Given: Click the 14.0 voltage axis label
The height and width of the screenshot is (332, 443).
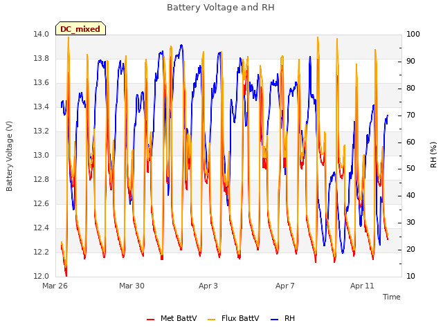Looking at the screenshot, I should 42,35.
